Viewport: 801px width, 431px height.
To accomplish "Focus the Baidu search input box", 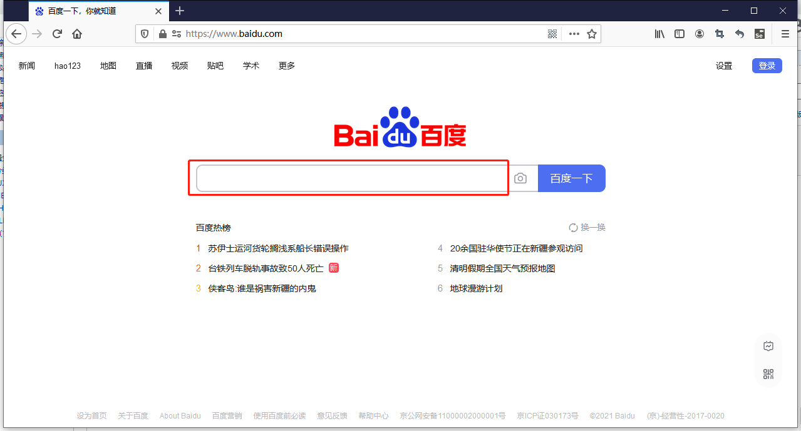I will pyautogui.click(x=352, y=178).
